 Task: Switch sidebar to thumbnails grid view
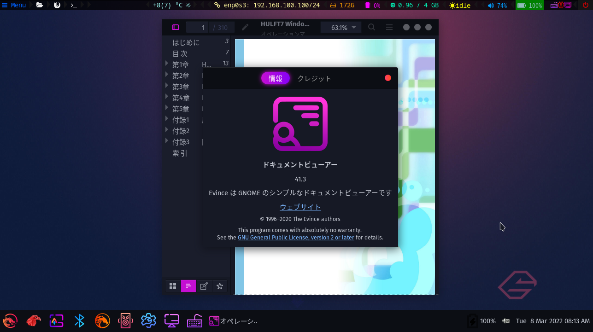coord(173,286)
